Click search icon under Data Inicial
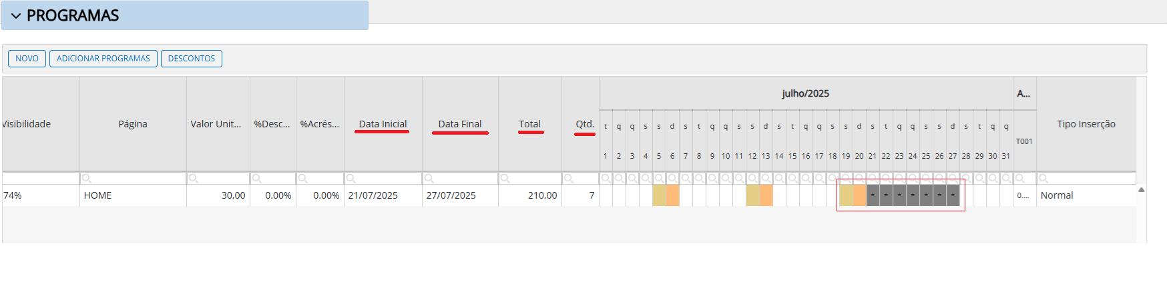Viewport: 1167px width, 300px height. [351, 179]
